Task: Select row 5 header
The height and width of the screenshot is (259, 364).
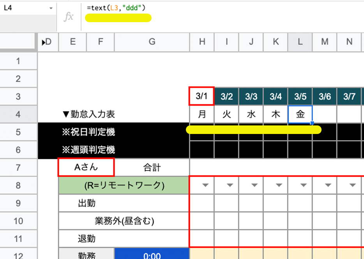Action: (18, 132)
